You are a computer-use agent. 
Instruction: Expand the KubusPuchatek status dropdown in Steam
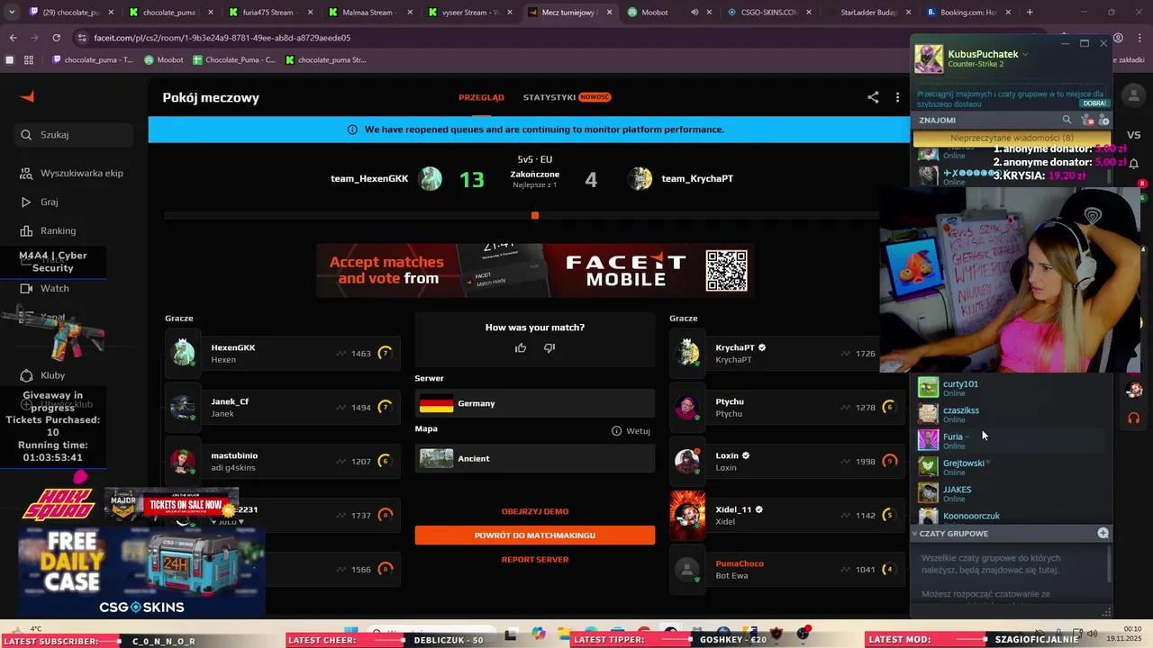(1025, 54)
